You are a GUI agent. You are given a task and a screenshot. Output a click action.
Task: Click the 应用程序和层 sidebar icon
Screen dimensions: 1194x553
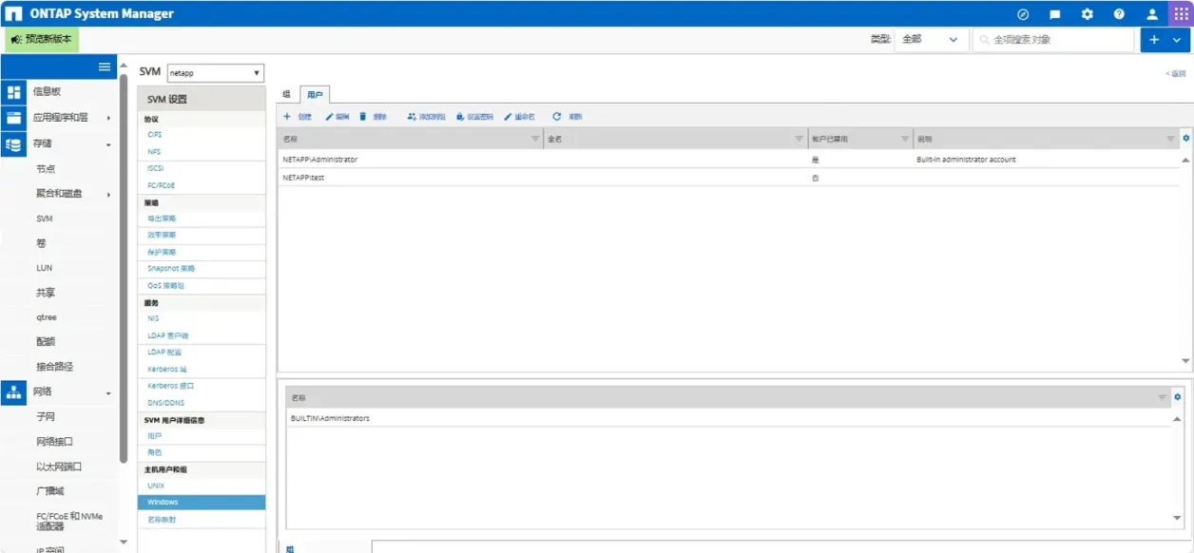[x=13, y=118]
